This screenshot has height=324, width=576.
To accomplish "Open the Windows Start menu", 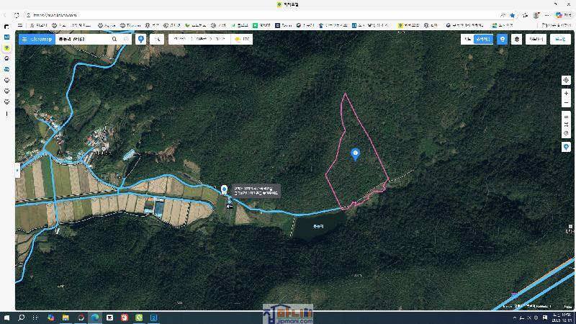I will point(8,317).
